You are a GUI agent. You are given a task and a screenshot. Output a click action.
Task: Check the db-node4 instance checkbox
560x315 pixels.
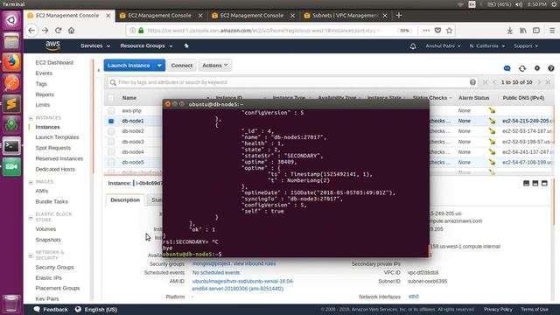(111, 152)
